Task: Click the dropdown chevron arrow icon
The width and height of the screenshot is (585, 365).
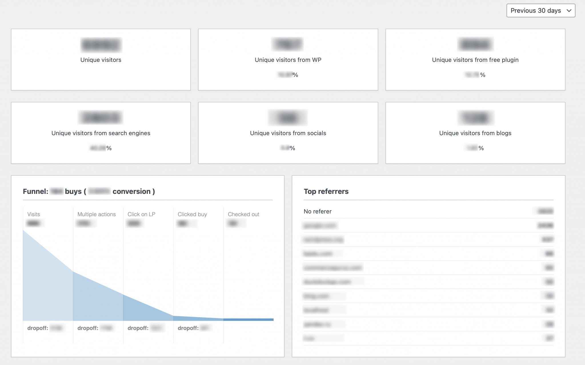Action: click(569, 11)
